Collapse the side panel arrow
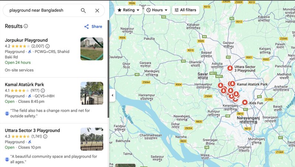 112,95
